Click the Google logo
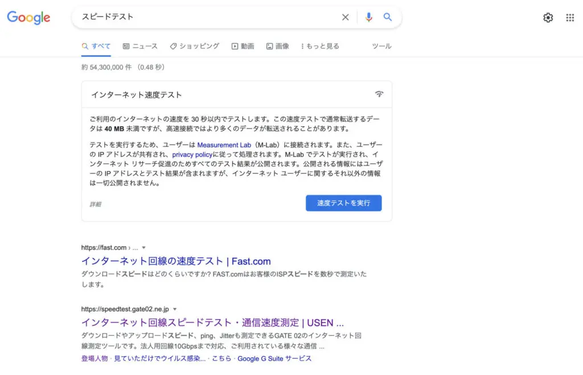The image size is (583, 375). click(28, 18)
